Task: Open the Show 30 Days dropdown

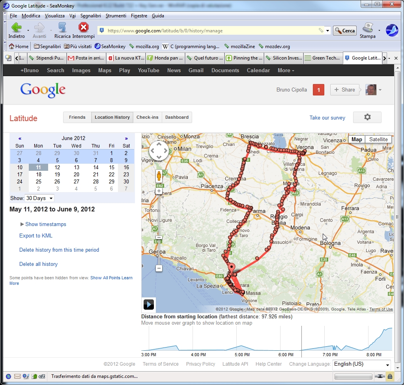Action: [40, 198]
